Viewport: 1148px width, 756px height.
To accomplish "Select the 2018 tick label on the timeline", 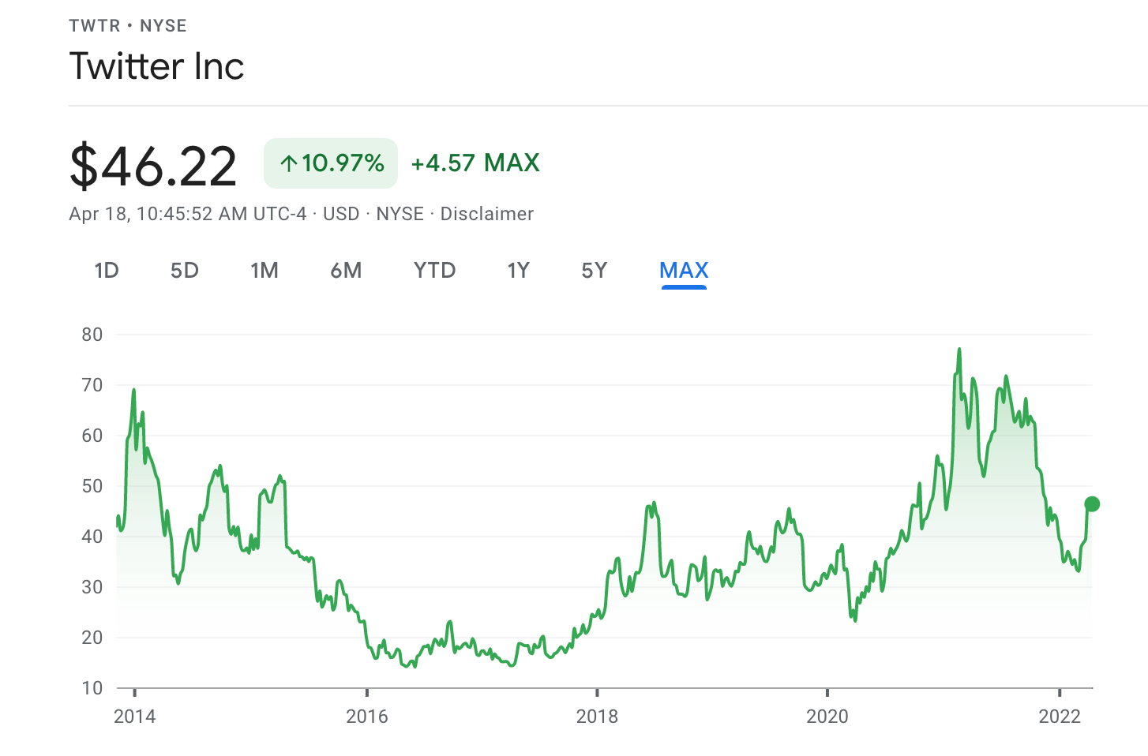I will pyautogui.click(x=597, y=717).
